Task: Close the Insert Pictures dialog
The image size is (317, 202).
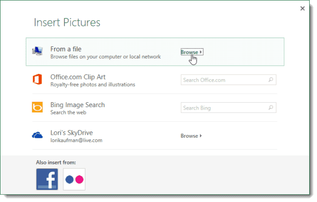Action: (x=302, y=8)
